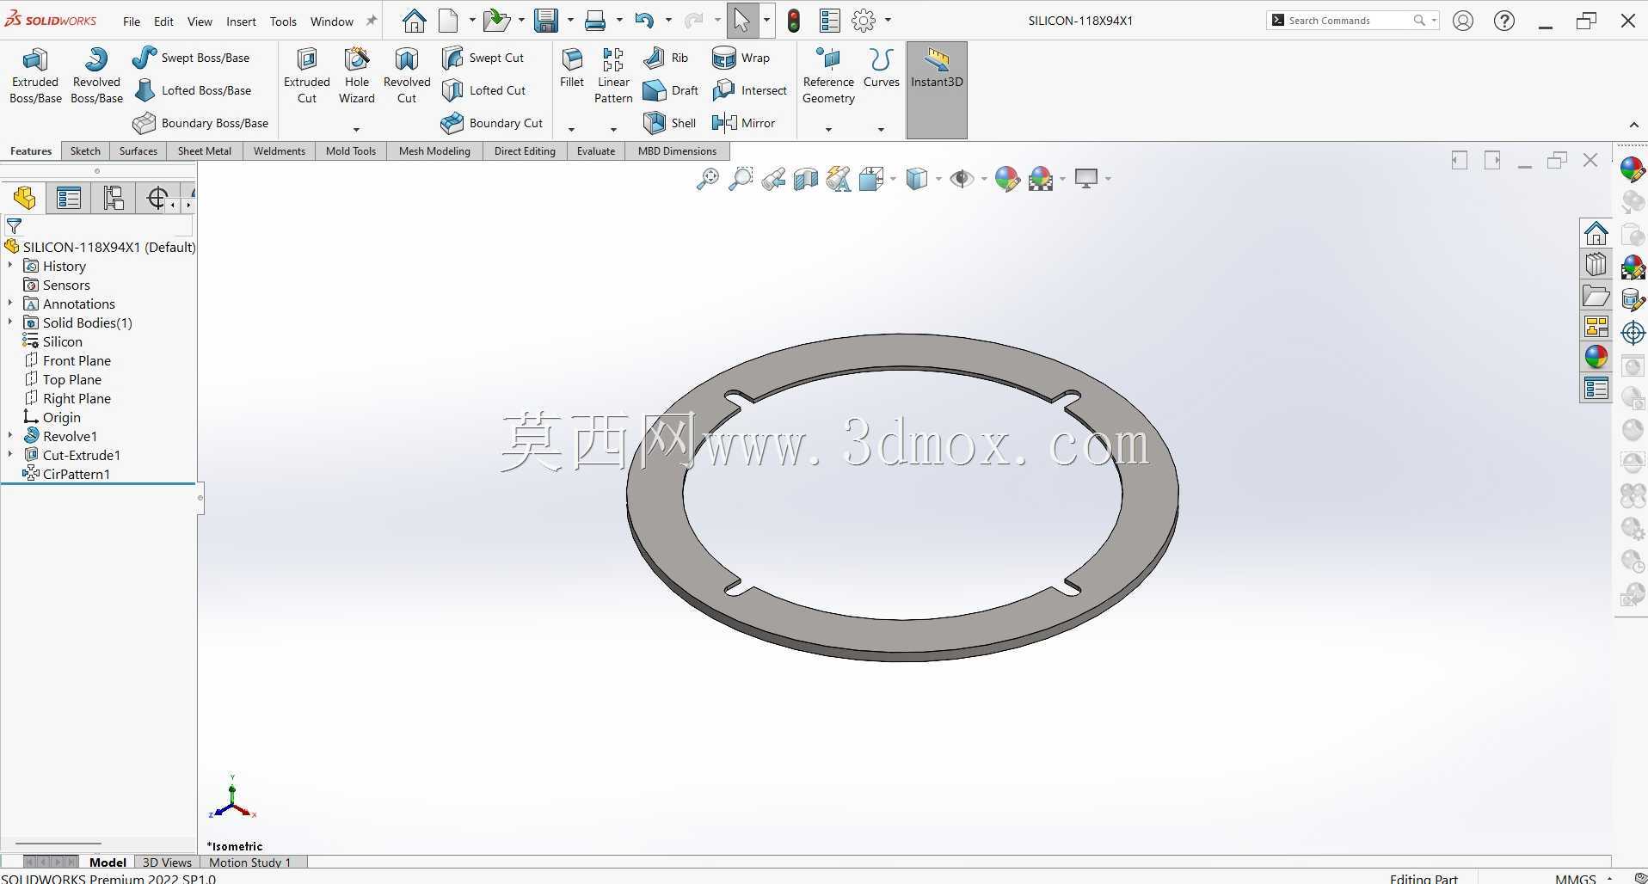Click the MMGS unit system status
1648x884 pixels.
coord(1575,878)
